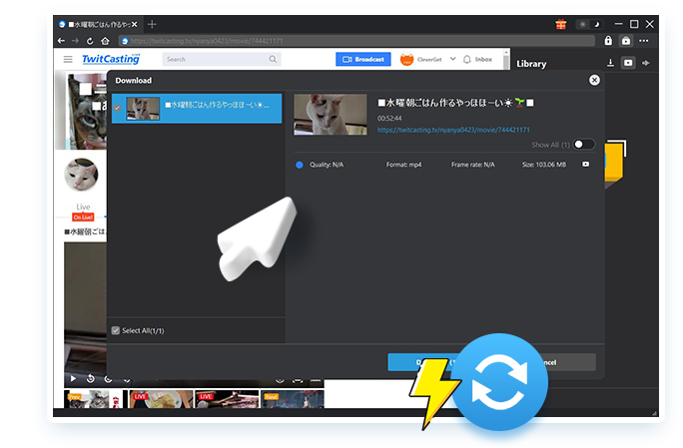
Task: Click the Format: mp4 text
Action: click(403, 165)
